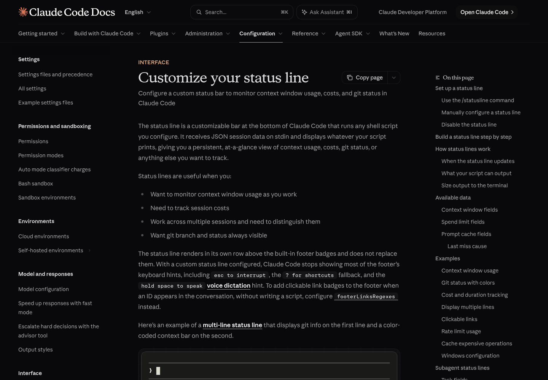
Task: Click the sparkle icon beside Ask Assistant
Action: pyautogui.click(x=304, y=12)
